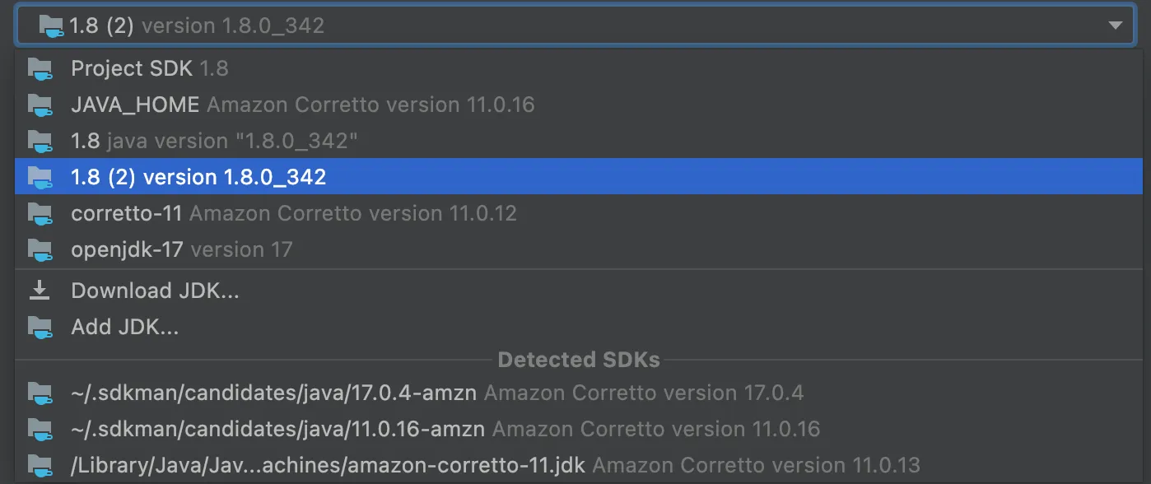The height and width of the screenshot is (484, 1151).
Task: Choose openjdk-17 version 17
Action: point(181,249)
